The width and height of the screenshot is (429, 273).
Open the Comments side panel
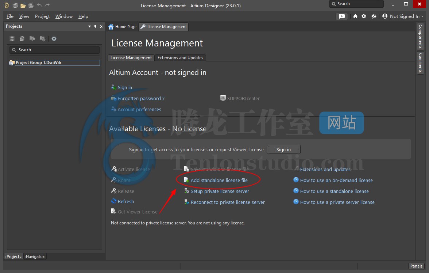click(x=420, y=63)
